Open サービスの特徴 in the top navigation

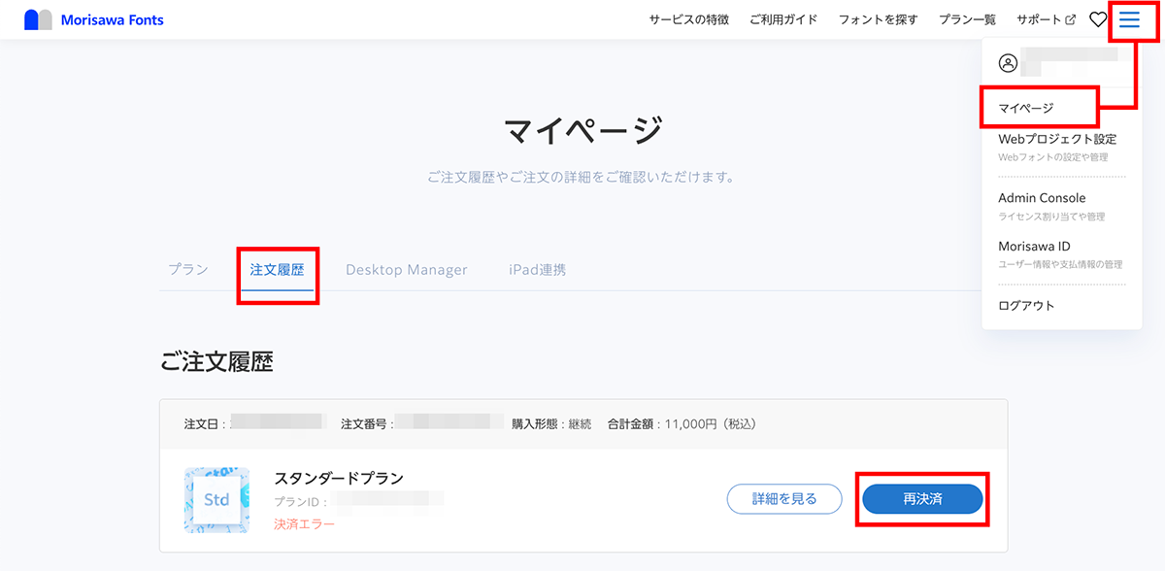click(689, 19)
